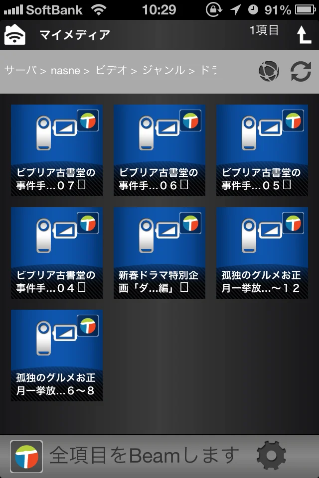Tap the マイメディア title
The height and width of the screenshot is (478, 319).
click(x=75, y=34)
